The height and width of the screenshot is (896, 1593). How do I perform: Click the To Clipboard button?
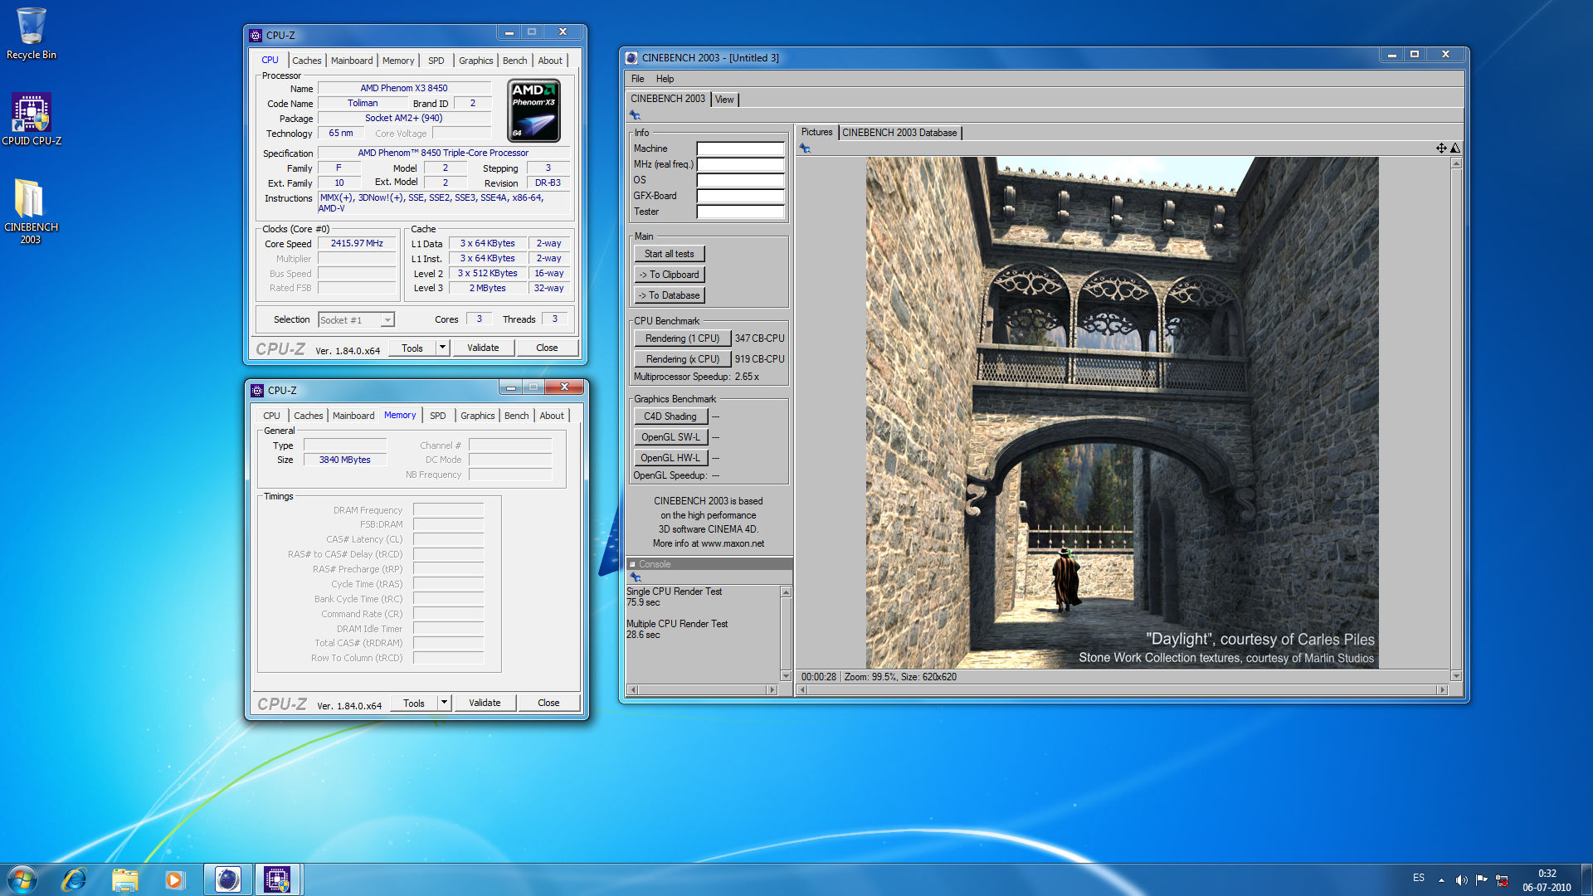click(669, 275)
